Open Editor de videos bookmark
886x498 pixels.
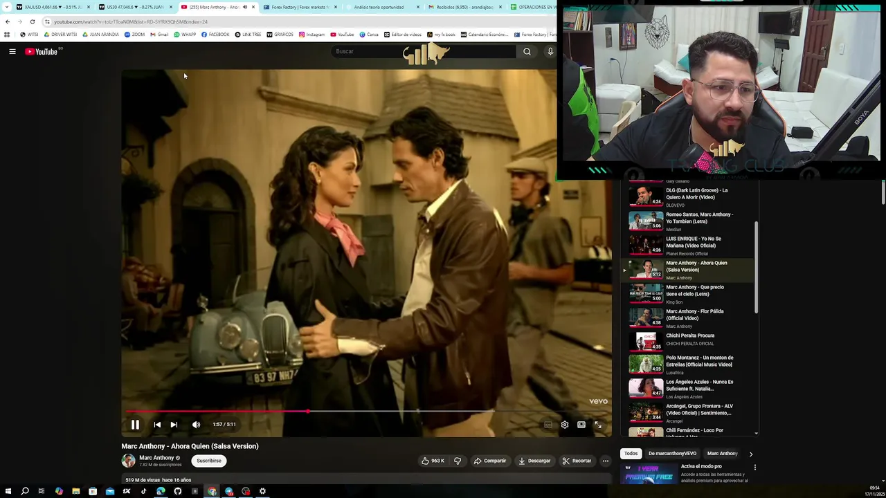pyautogui.click(x=402, y=35)
